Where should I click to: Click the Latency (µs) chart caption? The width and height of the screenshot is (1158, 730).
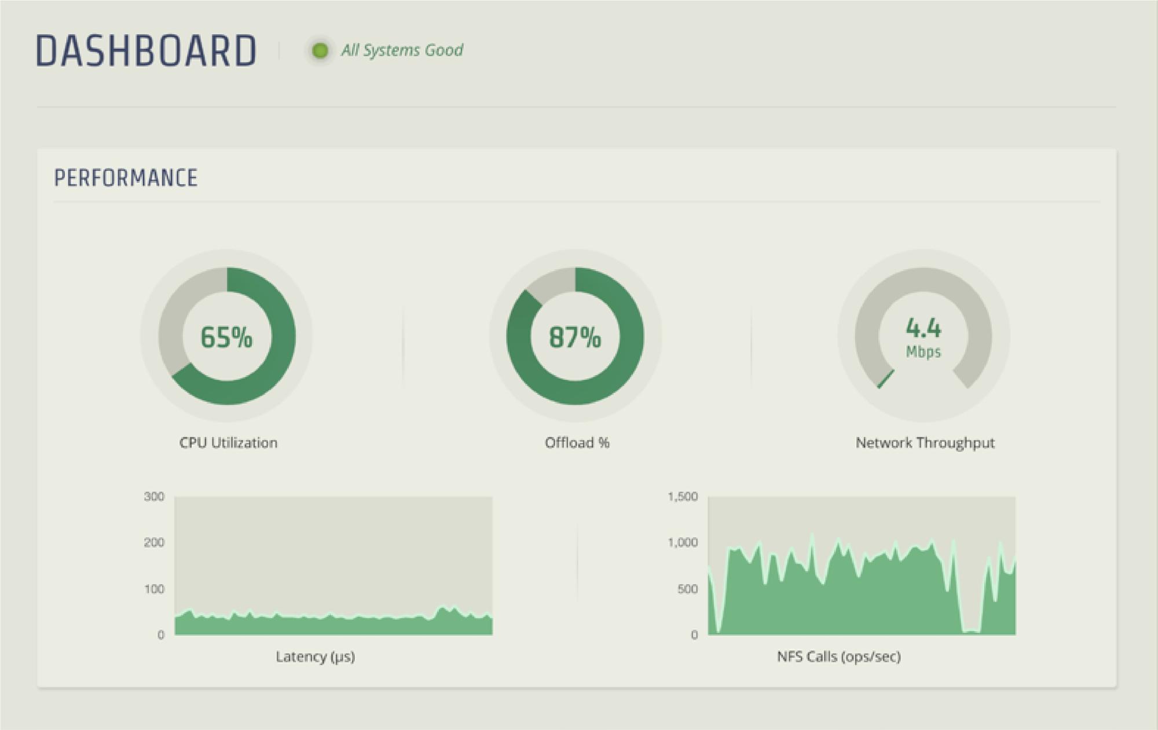tap(315, 656)
